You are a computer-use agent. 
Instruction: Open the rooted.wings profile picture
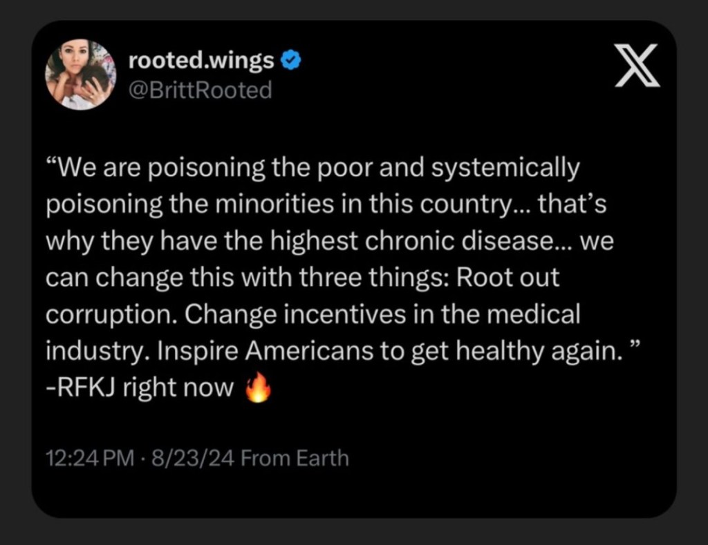81,74
